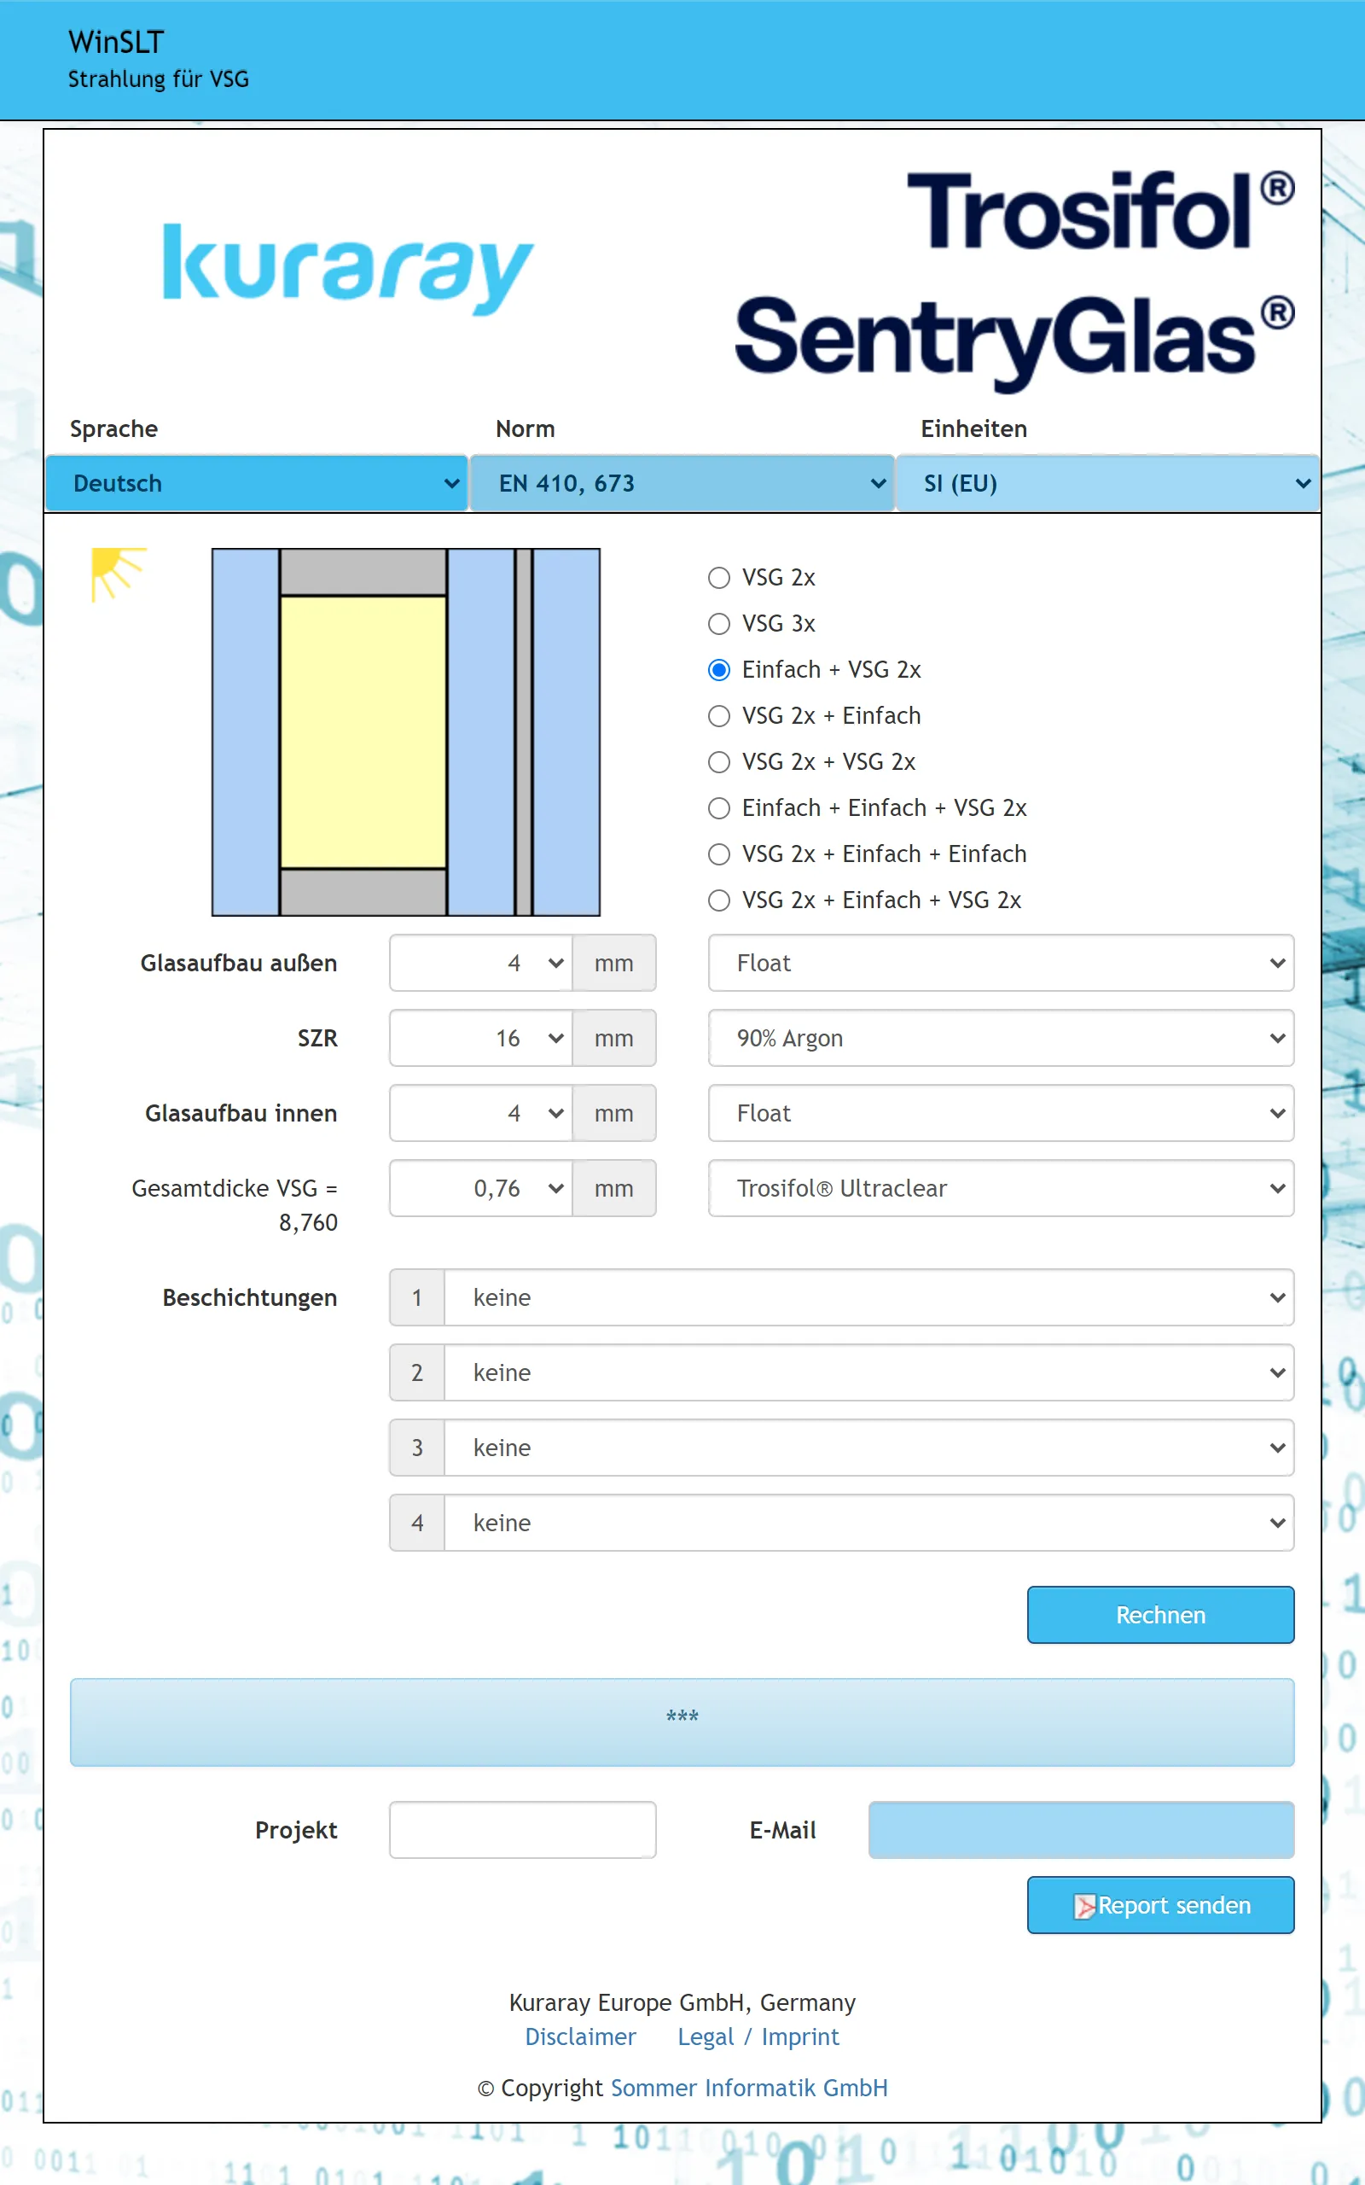Viewport: 1365px width, 2185px height.
Task: Click the Gesamtdicke VSG = 8,760 value
Action: tap(235, 1205)
